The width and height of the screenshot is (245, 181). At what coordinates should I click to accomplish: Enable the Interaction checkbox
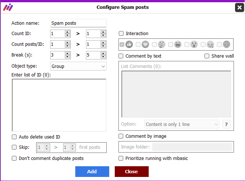coord(121,34)
